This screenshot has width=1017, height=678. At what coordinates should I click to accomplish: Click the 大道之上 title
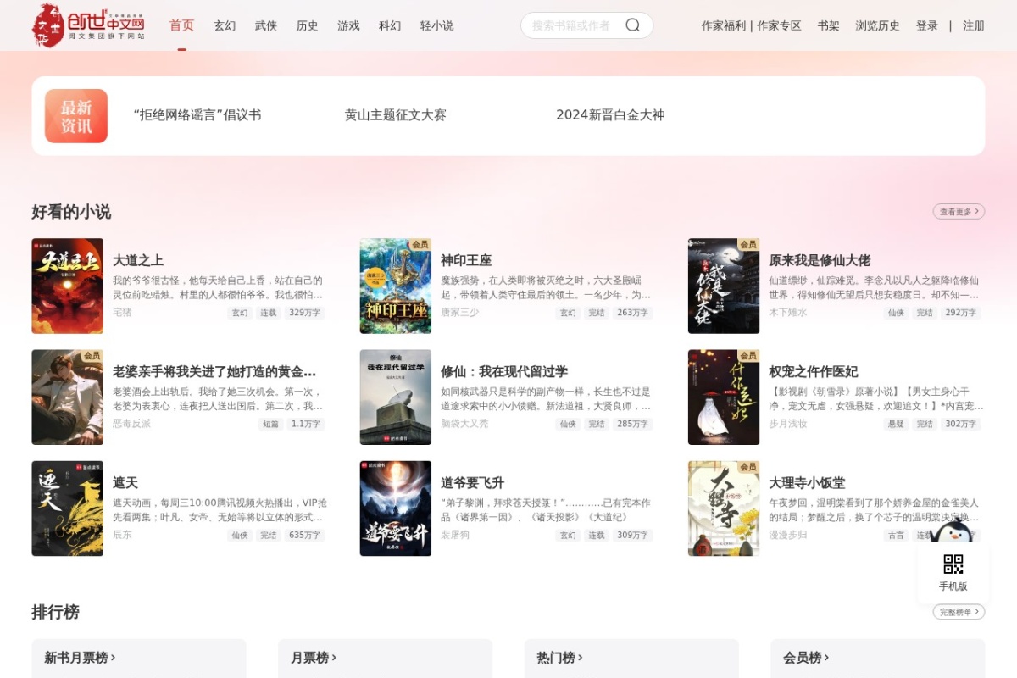[138, 260]
